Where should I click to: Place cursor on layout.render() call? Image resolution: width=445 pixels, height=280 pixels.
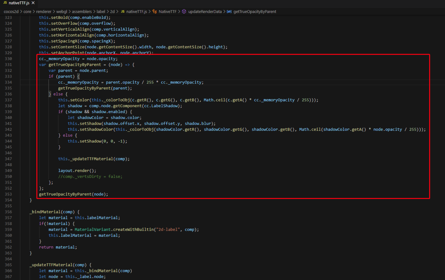click(x=77, y=171)
